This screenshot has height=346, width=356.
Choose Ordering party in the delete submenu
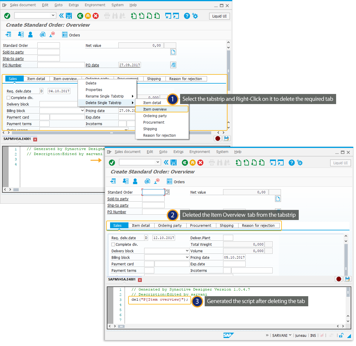[x=162, y=116]
